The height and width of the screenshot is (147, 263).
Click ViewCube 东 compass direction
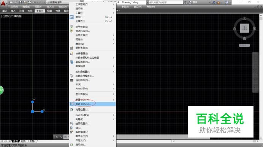pyautogui.click(x=254, y=28)
